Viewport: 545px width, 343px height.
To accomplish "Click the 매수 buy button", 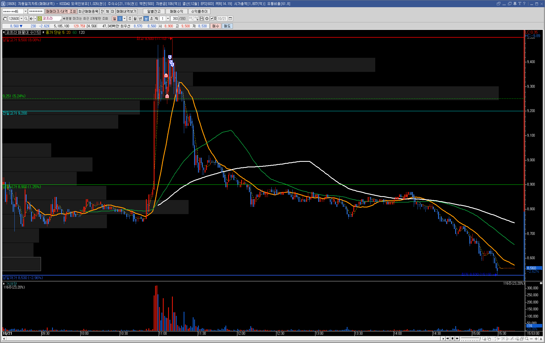I will 216,26.
